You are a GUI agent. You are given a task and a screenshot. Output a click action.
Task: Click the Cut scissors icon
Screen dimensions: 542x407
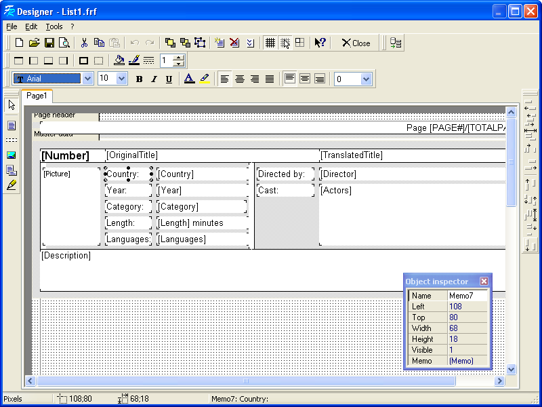(84, 43)
